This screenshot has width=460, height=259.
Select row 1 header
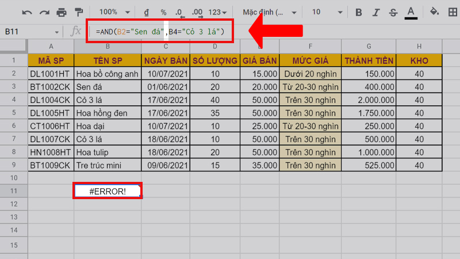14,60
